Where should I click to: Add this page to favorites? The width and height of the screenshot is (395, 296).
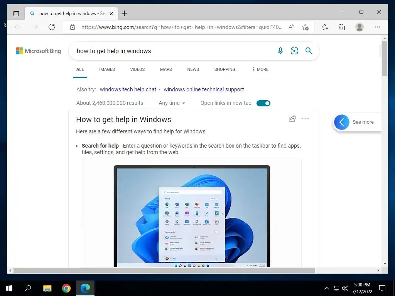[306, 27]
